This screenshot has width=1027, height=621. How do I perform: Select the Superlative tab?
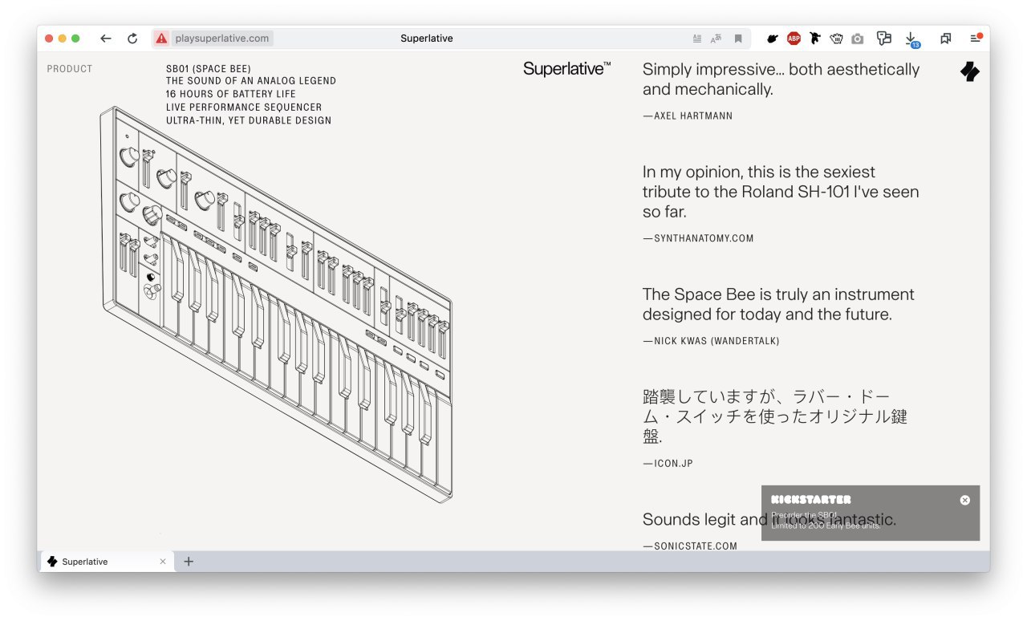click(106, 562)
